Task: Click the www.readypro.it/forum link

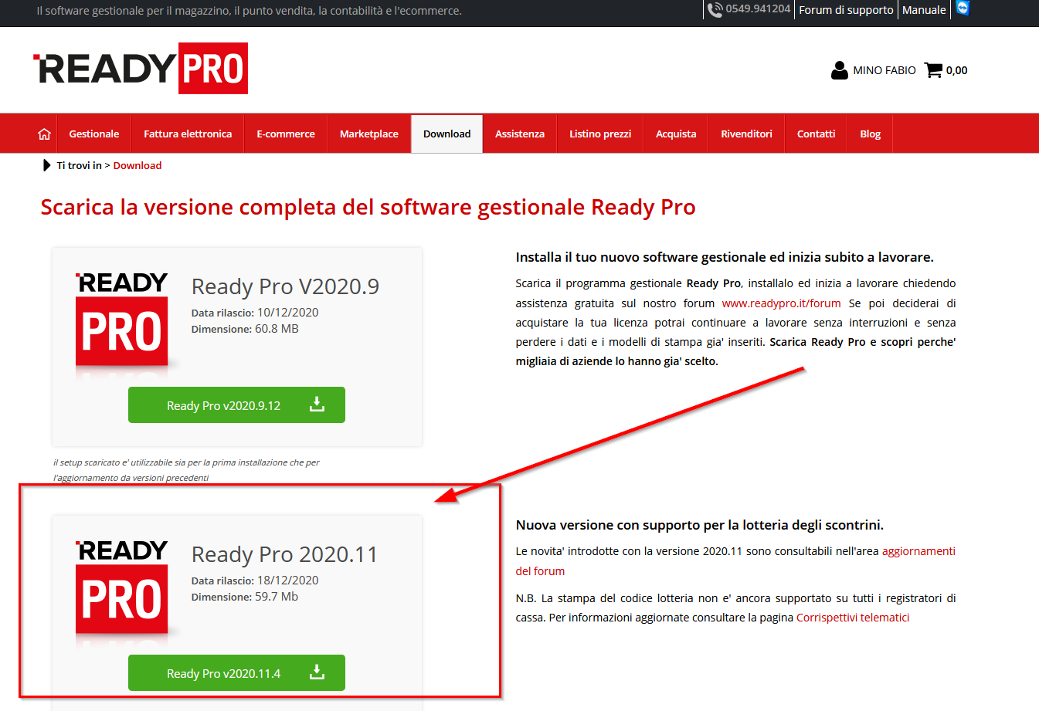Action: [x=781, y=303]
